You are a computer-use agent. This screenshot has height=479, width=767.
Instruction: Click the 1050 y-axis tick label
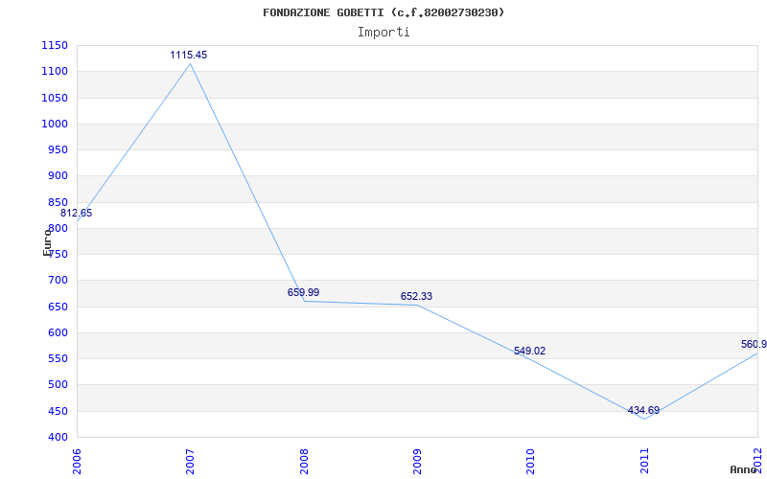click(55, 98)
